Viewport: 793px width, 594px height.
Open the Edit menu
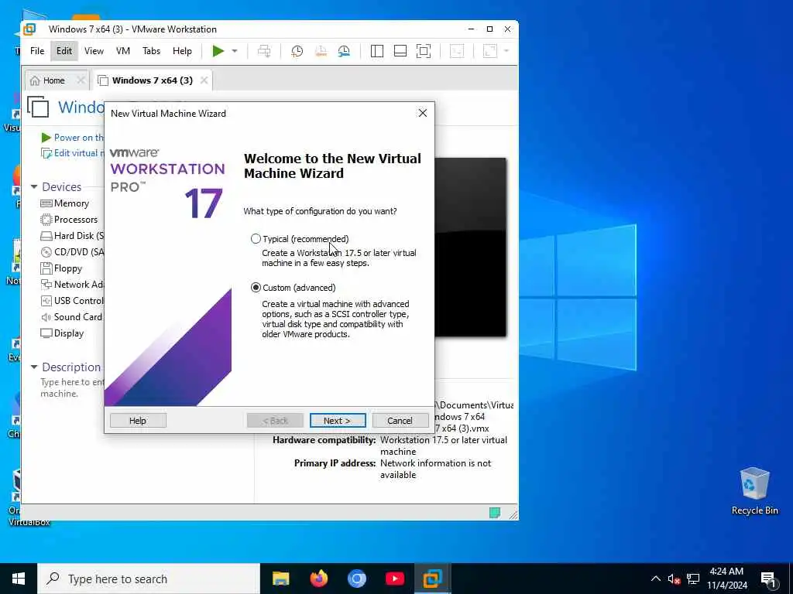point(64,51)
